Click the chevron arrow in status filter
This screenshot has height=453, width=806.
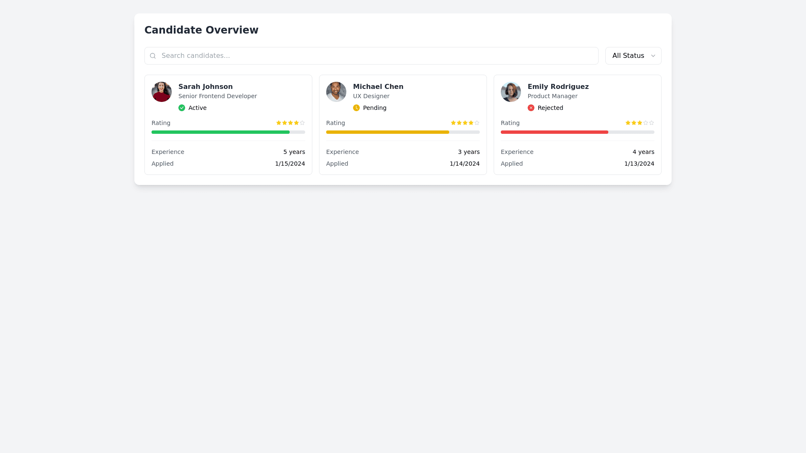tap(653, 56)
